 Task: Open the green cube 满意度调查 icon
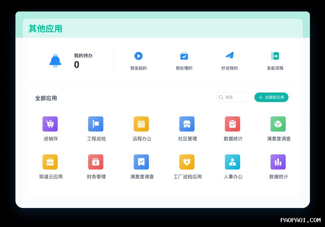pyautogui.click(x=278, y=124)
